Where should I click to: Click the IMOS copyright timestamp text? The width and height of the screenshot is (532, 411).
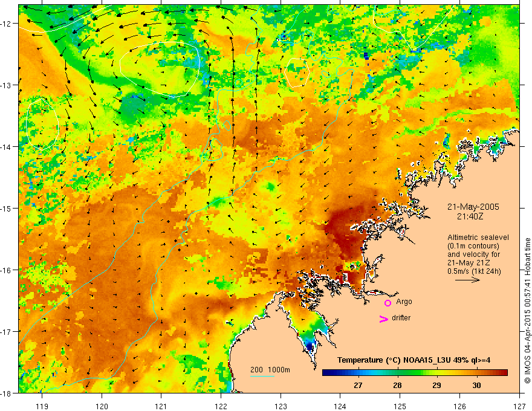(x=527, y=311)
